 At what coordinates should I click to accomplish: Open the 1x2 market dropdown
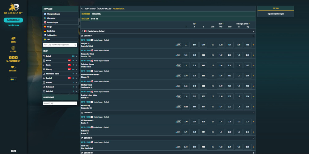click(194, 24)
